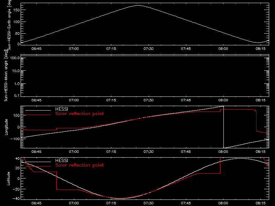This screenshot has width=275, height=206.
Task: Click the Sun-HESSI-Moon angle axis title
Action: pos(6,76)
